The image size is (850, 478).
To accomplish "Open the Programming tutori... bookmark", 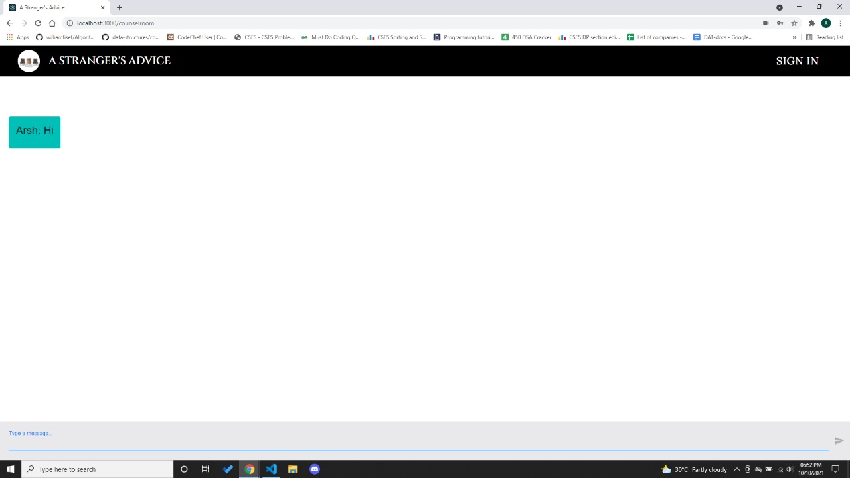I will pos(464,37).
